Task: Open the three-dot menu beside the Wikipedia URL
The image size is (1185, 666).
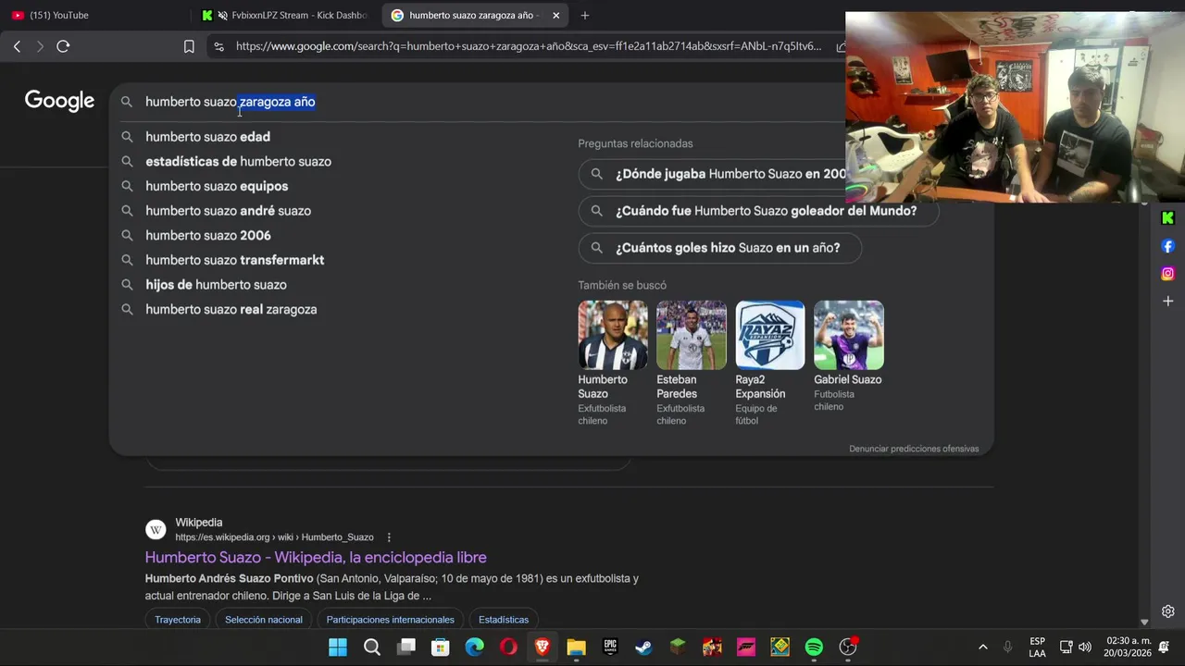Action: [389, 537]
